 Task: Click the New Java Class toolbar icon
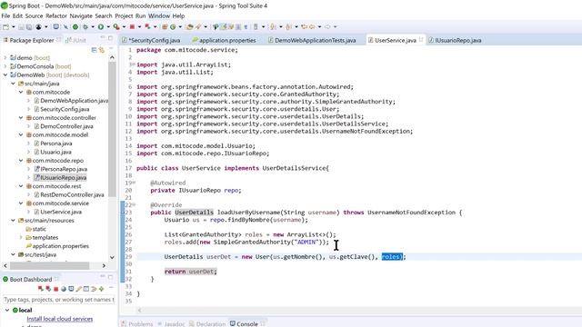click(x=173, y=26)
